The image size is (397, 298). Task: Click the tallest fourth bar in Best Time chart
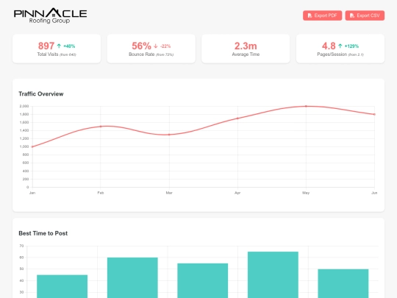273,274
